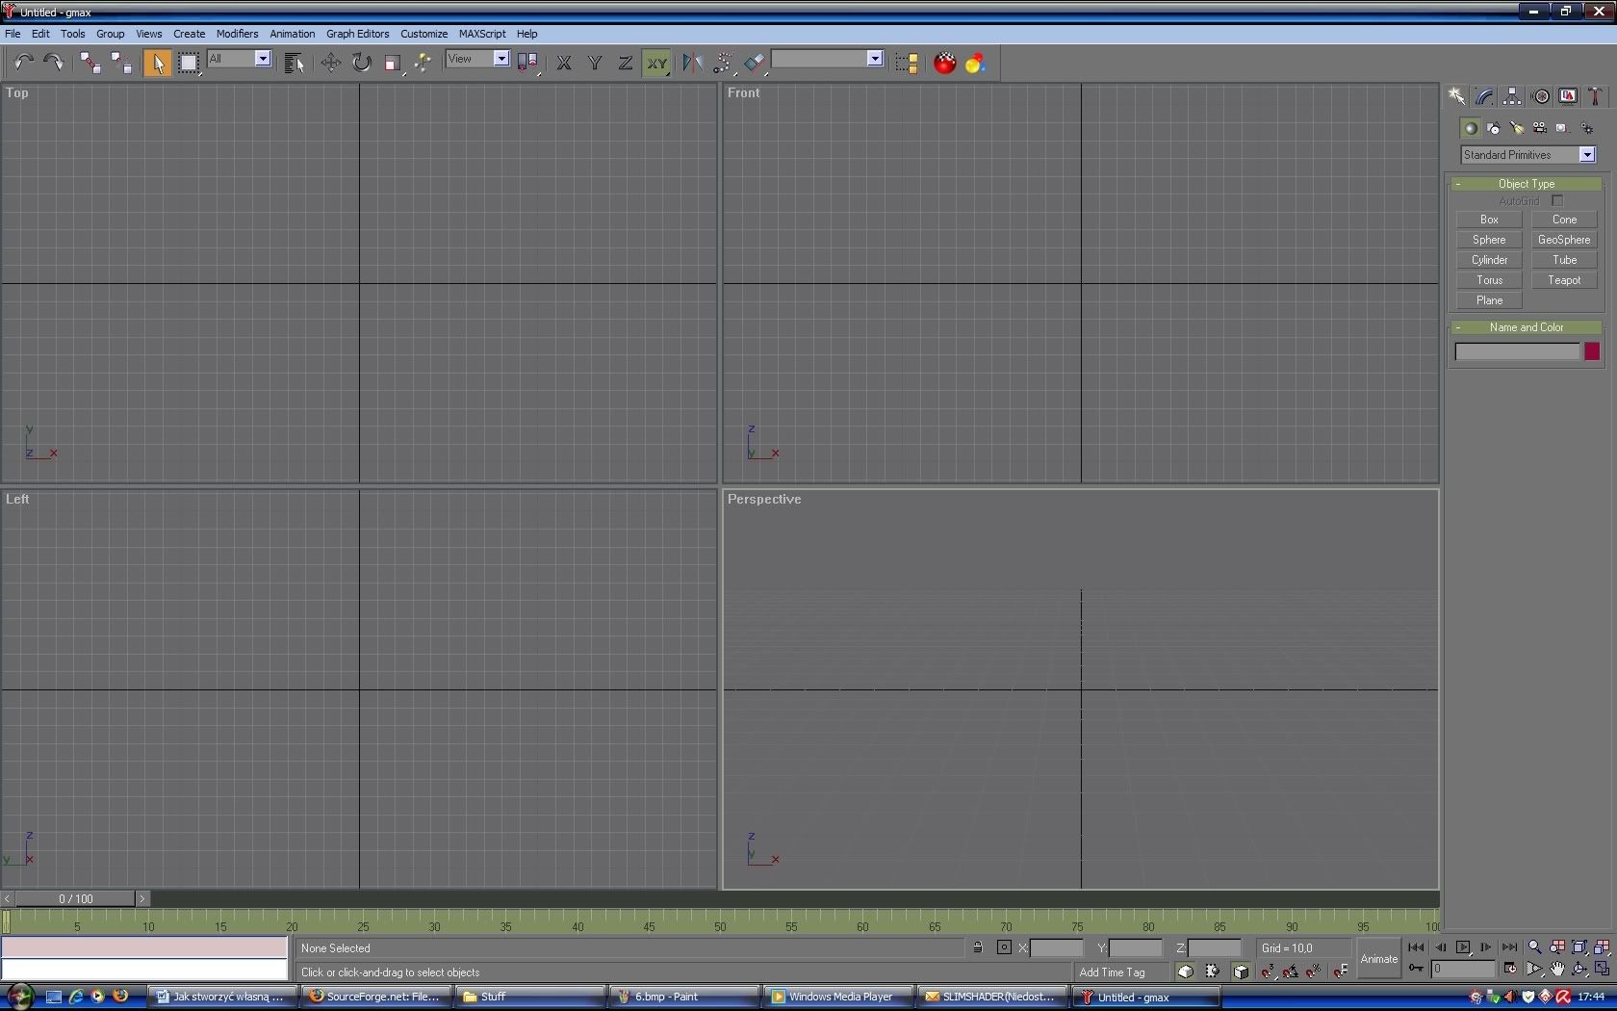1617x1011 pixels.
Task: Open the MAXScript menu
Action: point(482,34)
